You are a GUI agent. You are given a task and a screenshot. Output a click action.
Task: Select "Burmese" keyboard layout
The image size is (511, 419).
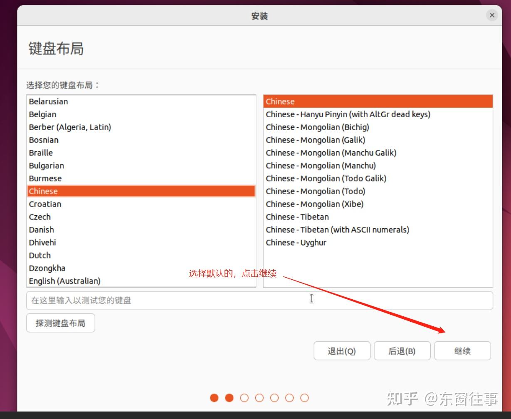[45, 178]
